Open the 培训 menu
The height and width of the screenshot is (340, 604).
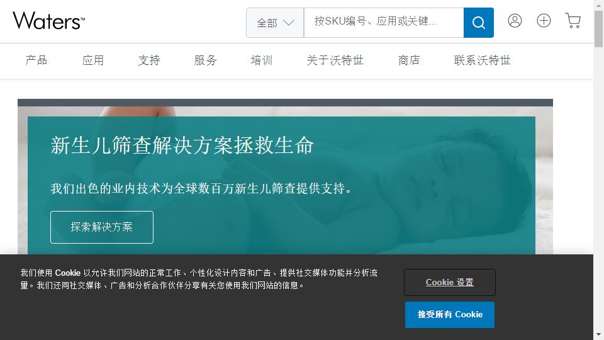pyautogui.click(x=262, y=60)
